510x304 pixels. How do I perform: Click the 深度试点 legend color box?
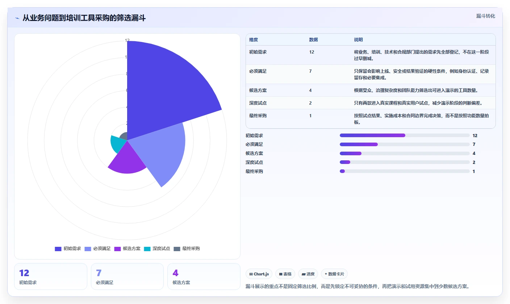(x=147, y=249)
